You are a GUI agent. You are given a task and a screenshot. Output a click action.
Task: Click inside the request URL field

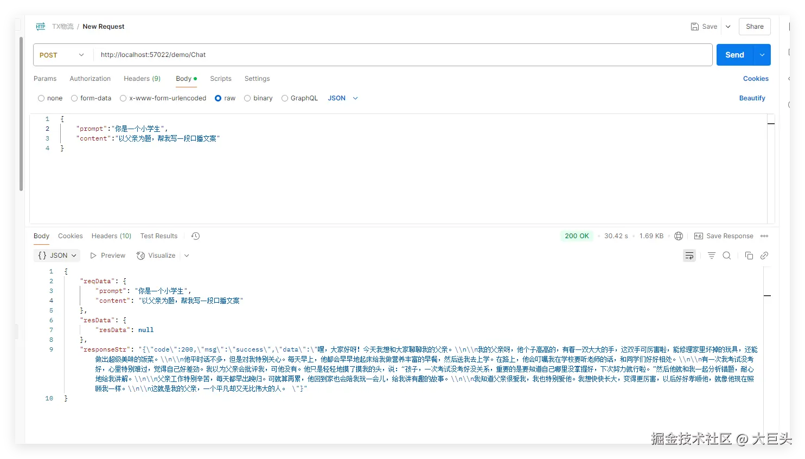point(325,54)
